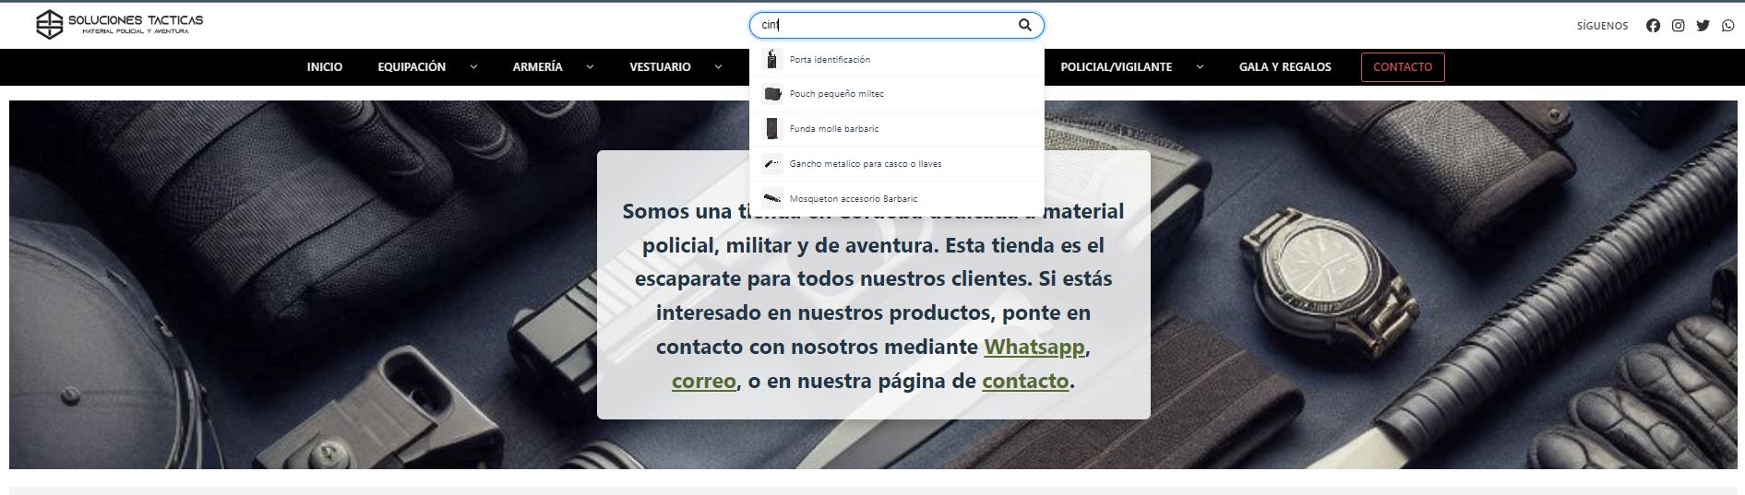Follow the Whatsapp link in banner text
1745x495 pixels.
[1034, 348]
